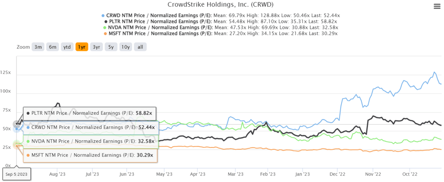Toggle PLTR series via black legend dot
Screen dimensions: 444x182
[106, 21]
